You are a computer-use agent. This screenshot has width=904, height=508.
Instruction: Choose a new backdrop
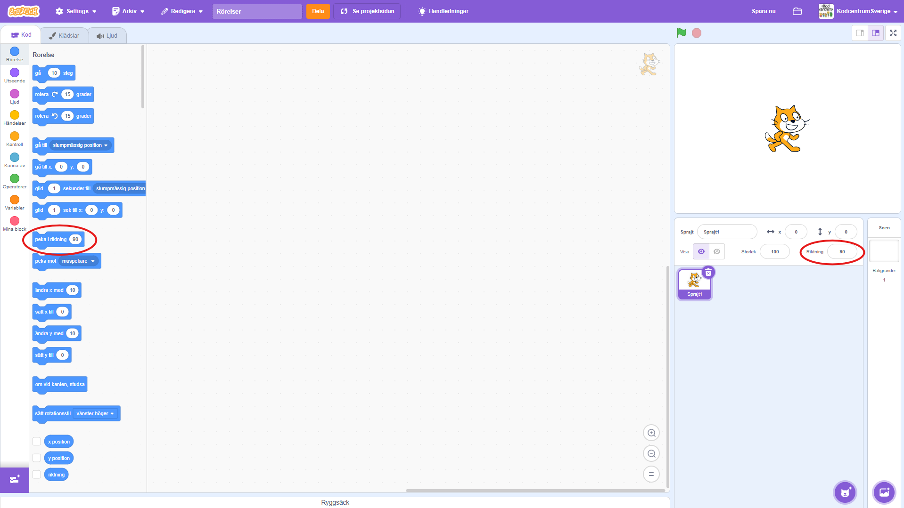point(884,492)
